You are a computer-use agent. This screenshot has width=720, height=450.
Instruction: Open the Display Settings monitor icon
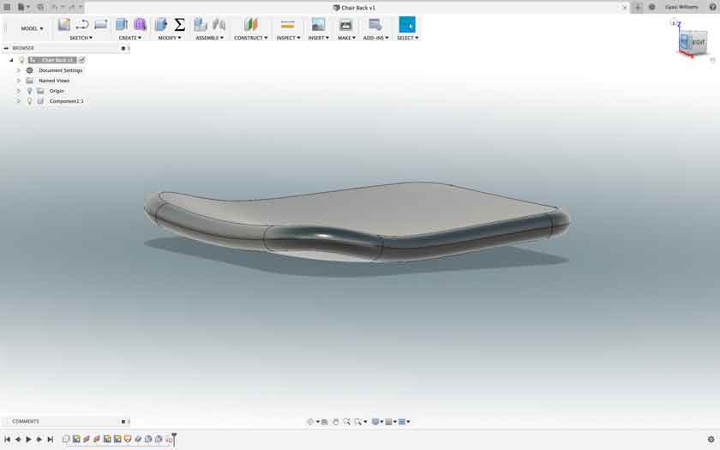375,422
